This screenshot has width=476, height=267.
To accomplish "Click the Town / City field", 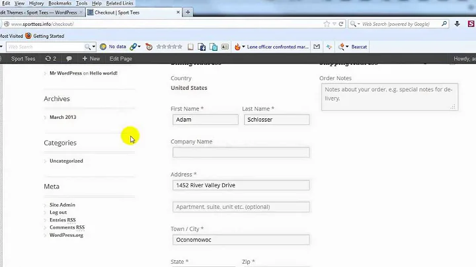I will [x=241, y=240].
